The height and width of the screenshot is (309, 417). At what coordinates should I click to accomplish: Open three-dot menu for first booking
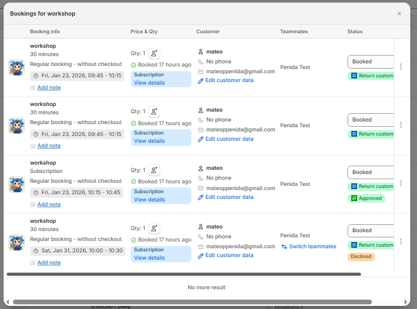pyautogui.click(x=400, y=66)
